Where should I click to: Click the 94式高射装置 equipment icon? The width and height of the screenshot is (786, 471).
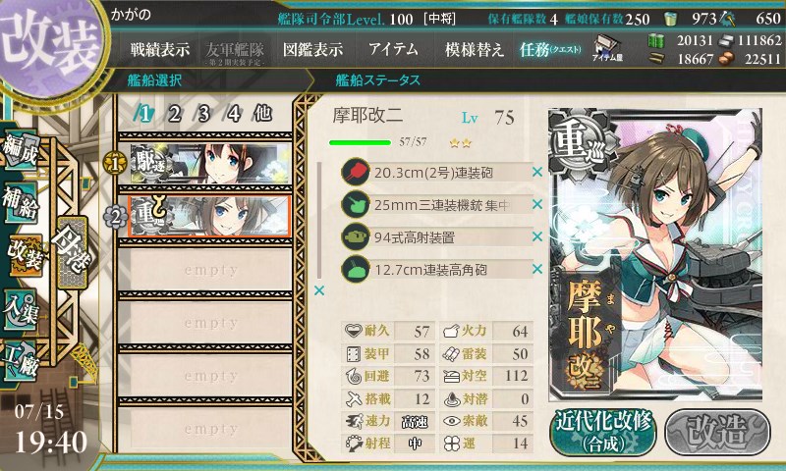click(356, 236)
